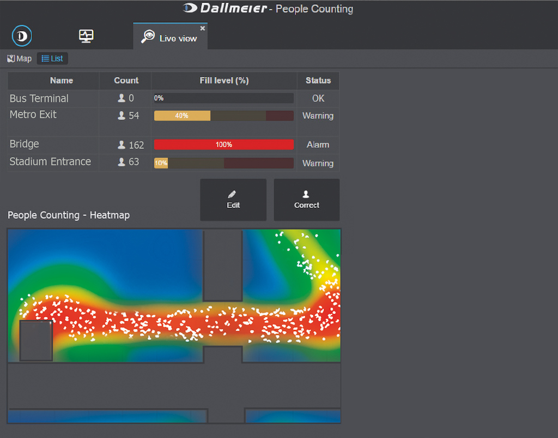Open the monitor dashboard icon
The image size is (558, 438).
[86, 36]
